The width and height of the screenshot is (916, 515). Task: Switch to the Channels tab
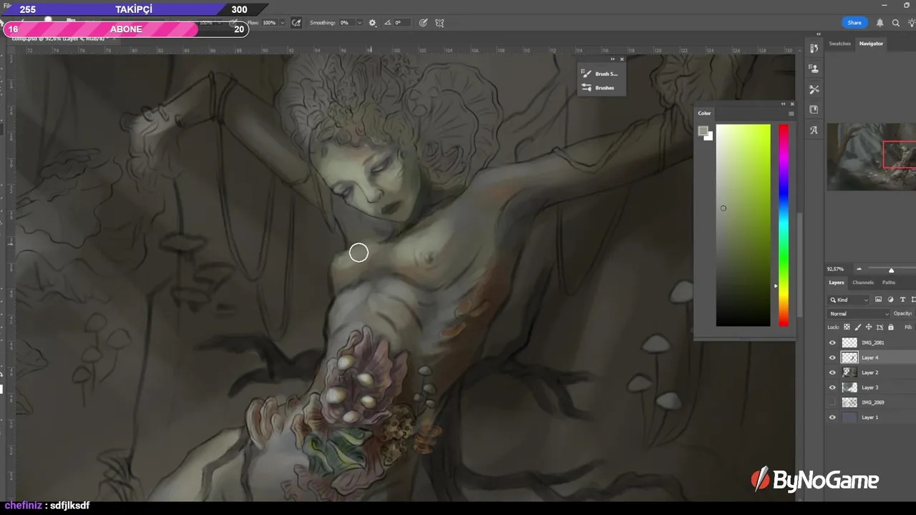point(863,283)
